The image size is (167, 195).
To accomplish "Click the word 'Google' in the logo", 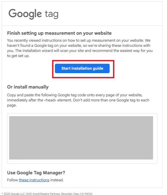I will pyautogui.click(x=25, y=14).
